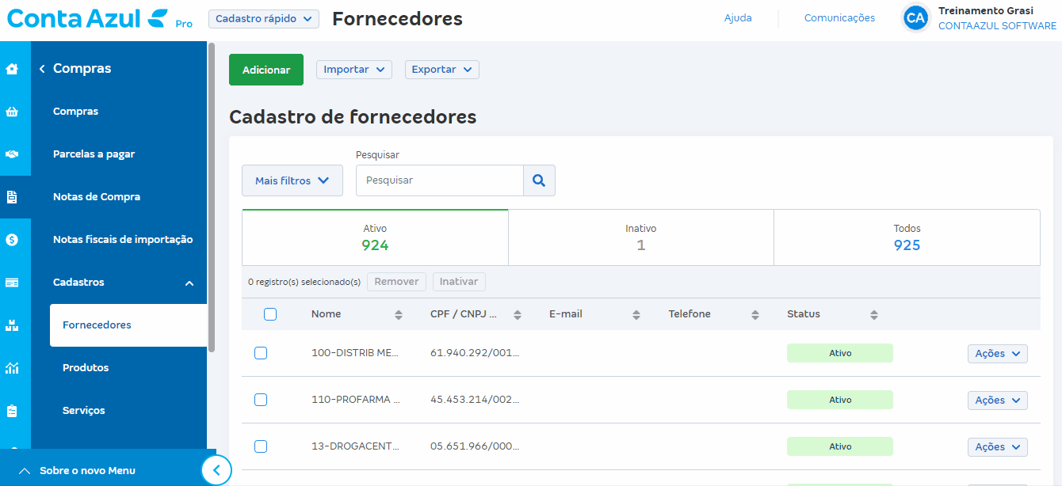Collapse the Cadastros menu section
1062x486 pixels.
pyautogui.click(x=189, y=283)
